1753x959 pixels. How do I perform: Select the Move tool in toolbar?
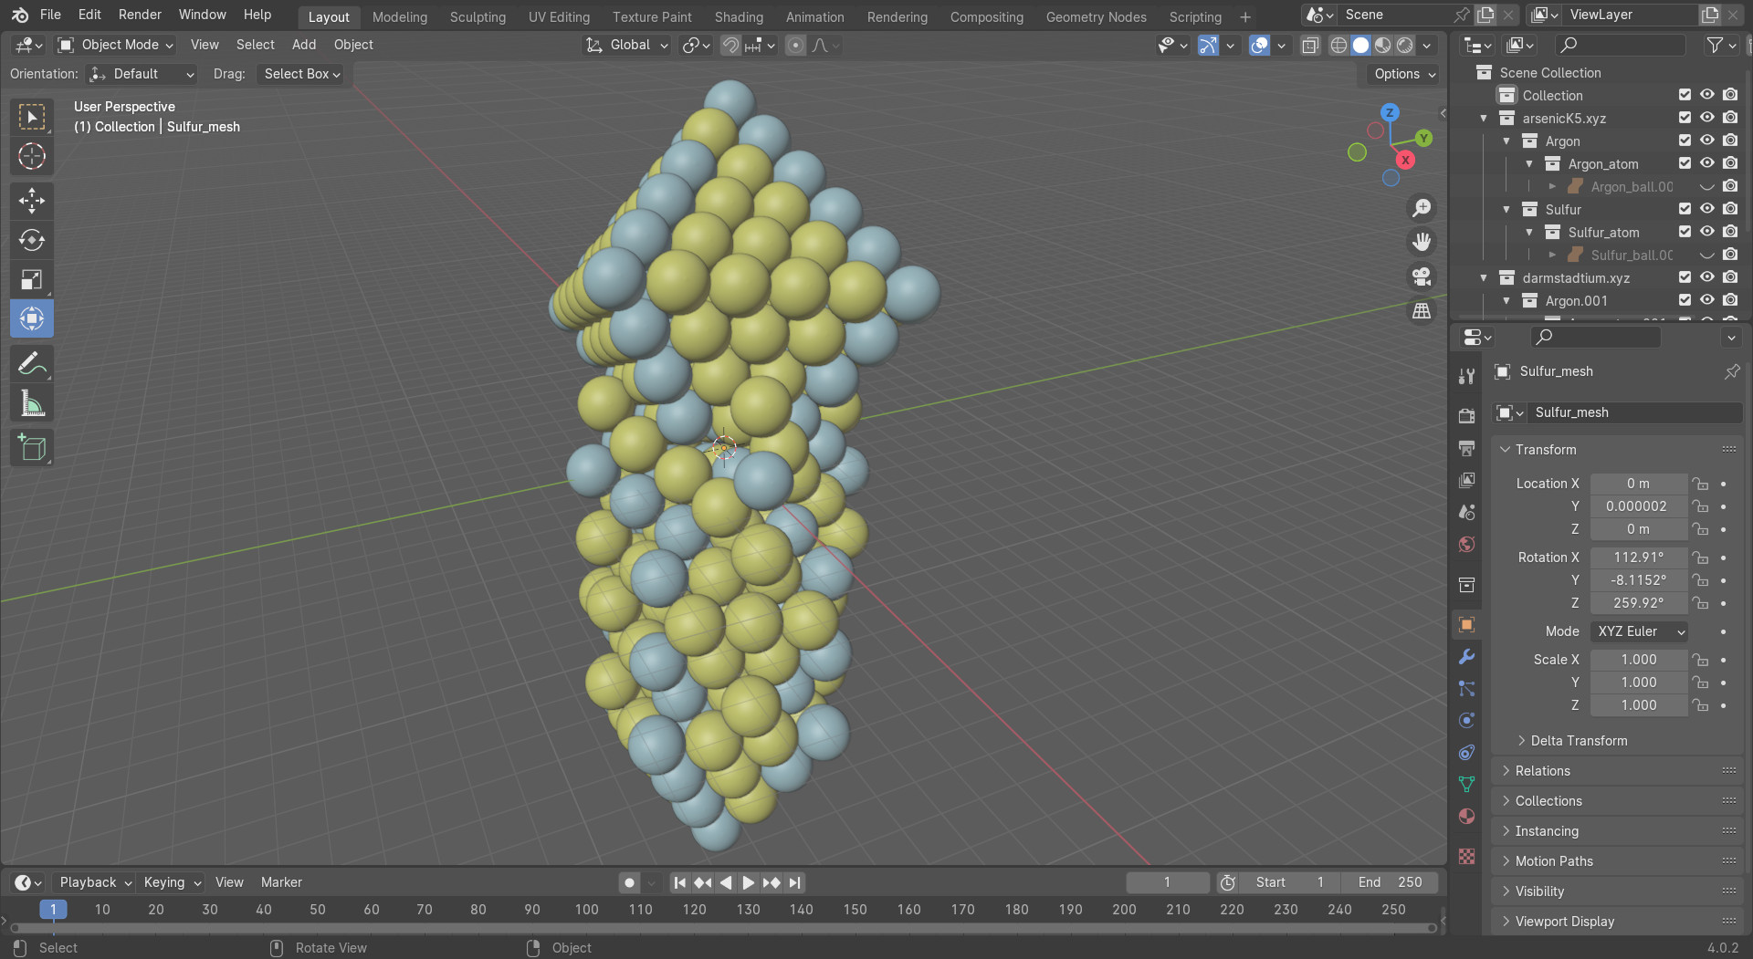click(32, 201)
